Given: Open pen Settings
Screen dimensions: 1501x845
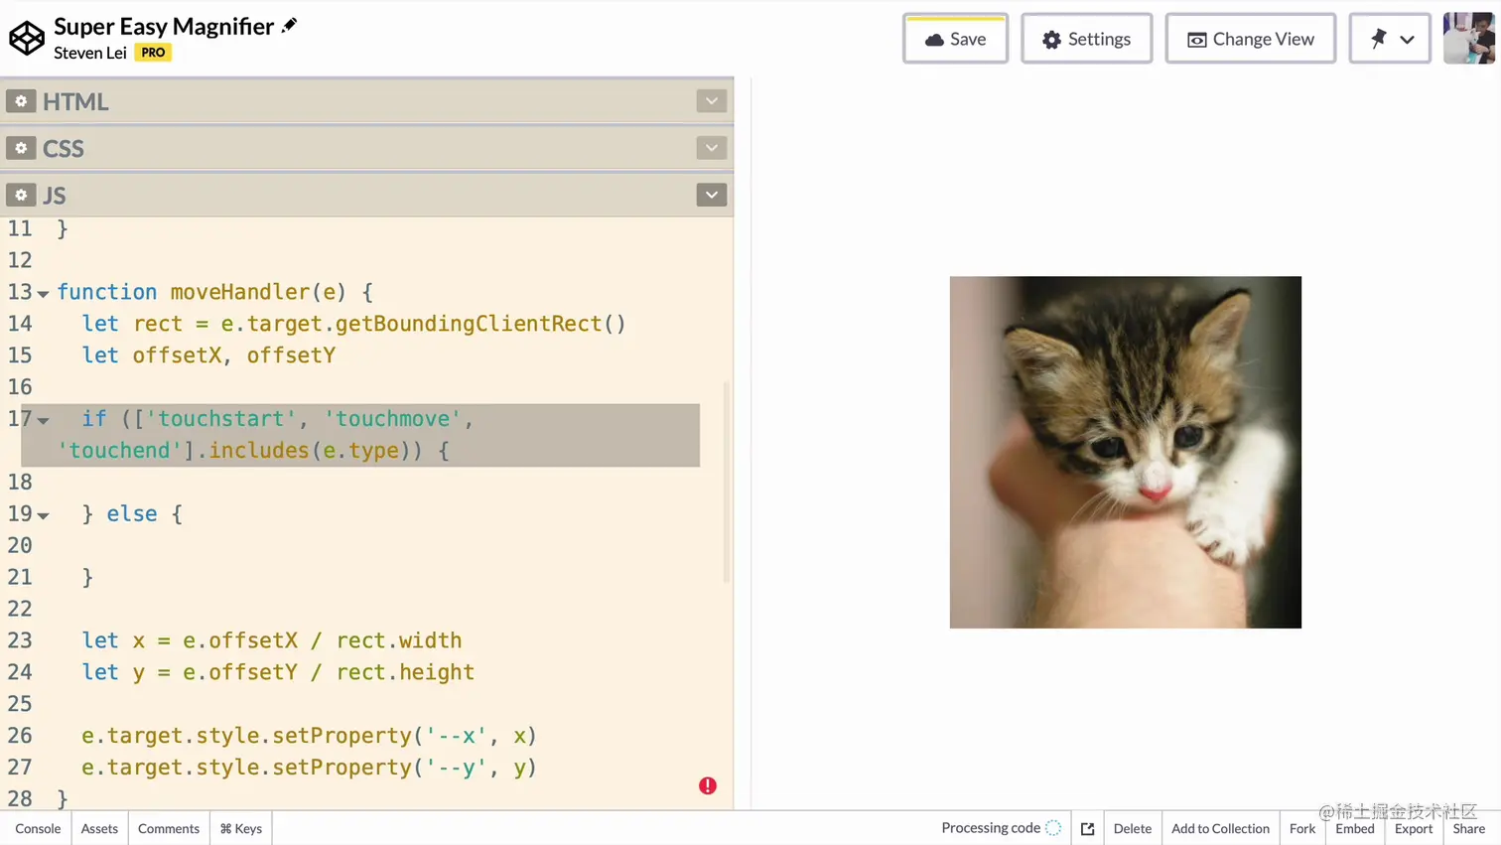Looking at the screenshot, I should [x=1086, y=39].
